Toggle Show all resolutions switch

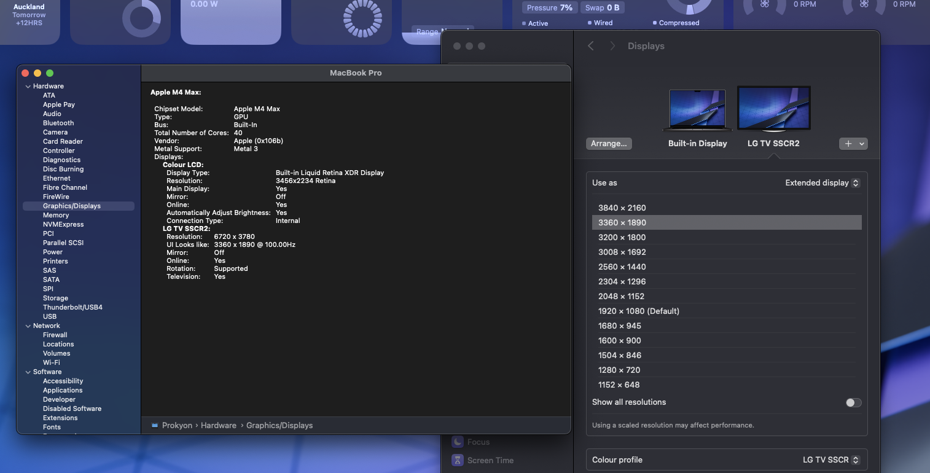[x=853, y=402]
